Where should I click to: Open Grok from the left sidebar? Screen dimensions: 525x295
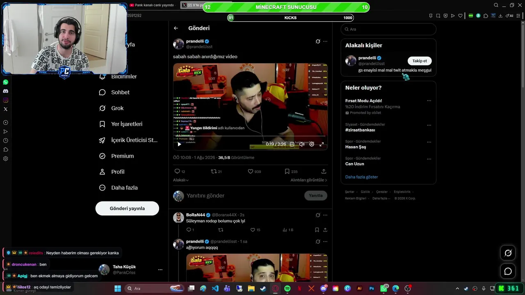point(112,108)
